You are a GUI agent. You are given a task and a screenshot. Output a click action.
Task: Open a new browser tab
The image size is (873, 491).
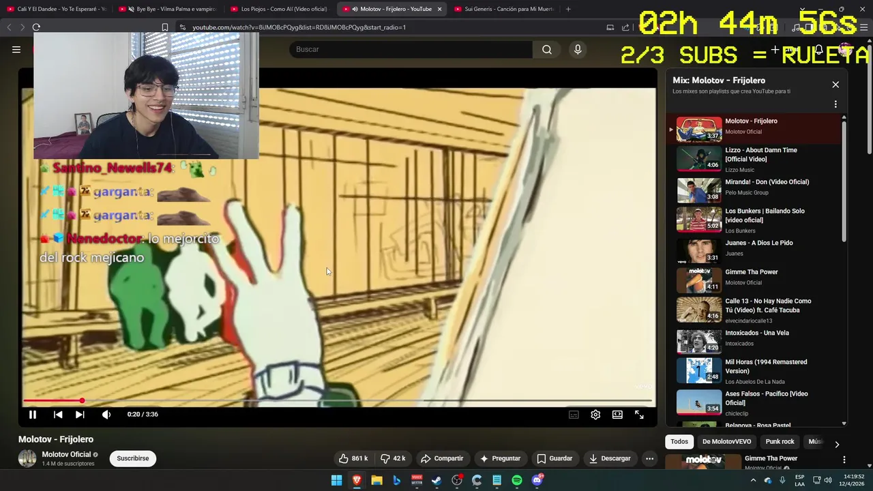pyautogui.click(x=568, y=9)
